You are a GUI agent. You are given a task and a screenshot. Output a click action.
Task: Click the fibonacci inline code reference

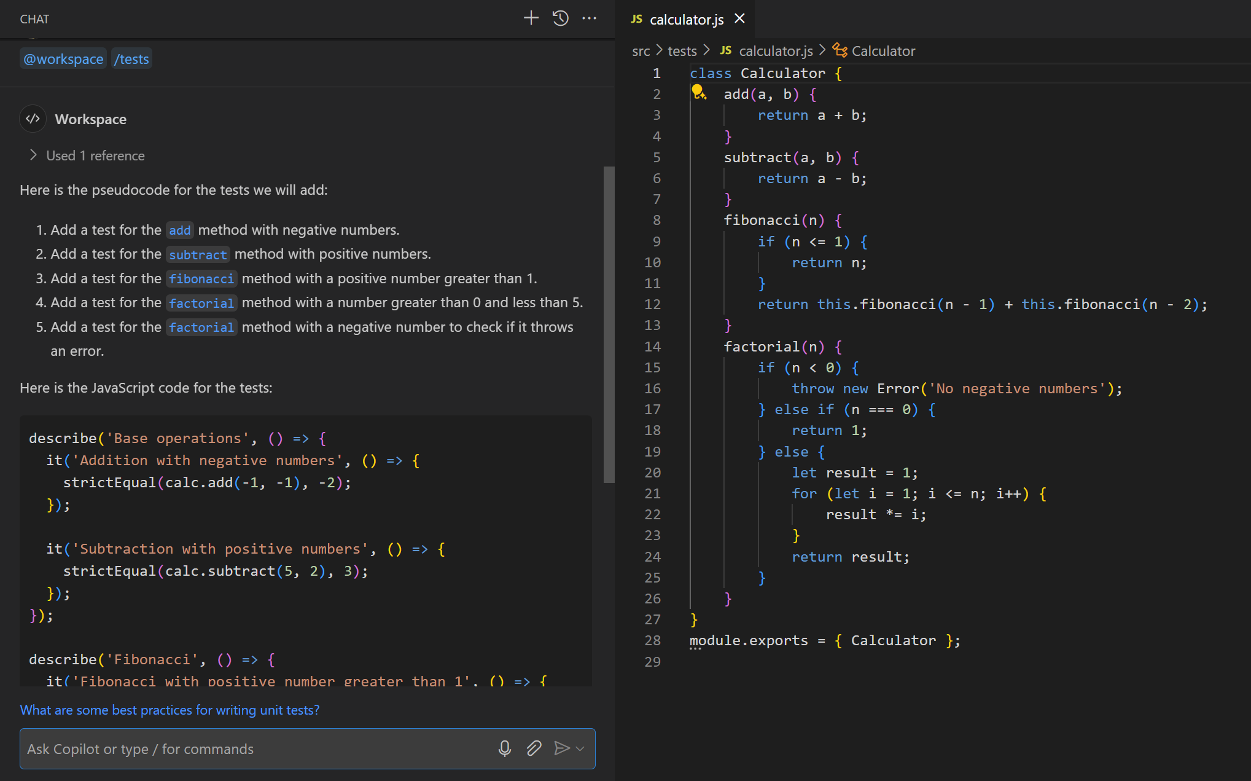click(201, 279)
